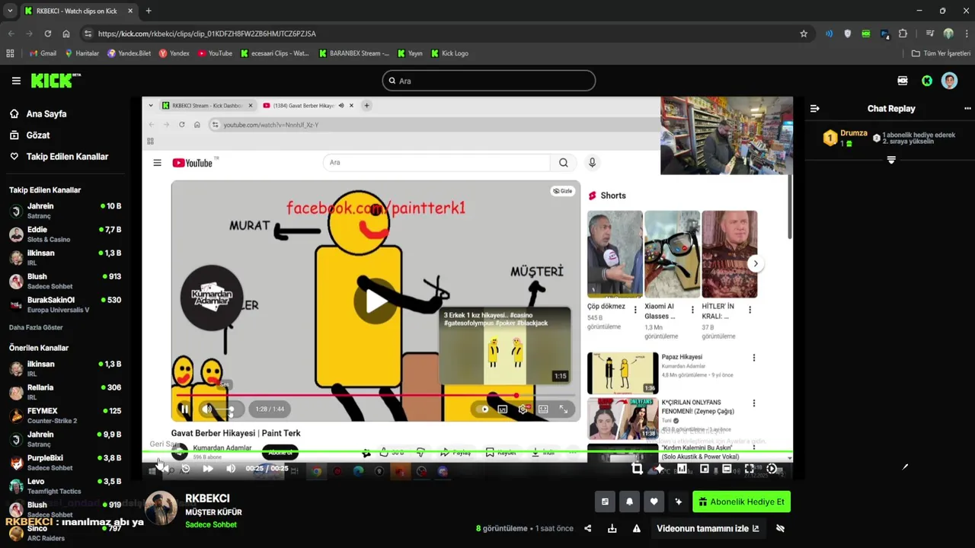
Task: Click the green K coin icon in header
Action: pyautogui.click(x=927, y=81)
